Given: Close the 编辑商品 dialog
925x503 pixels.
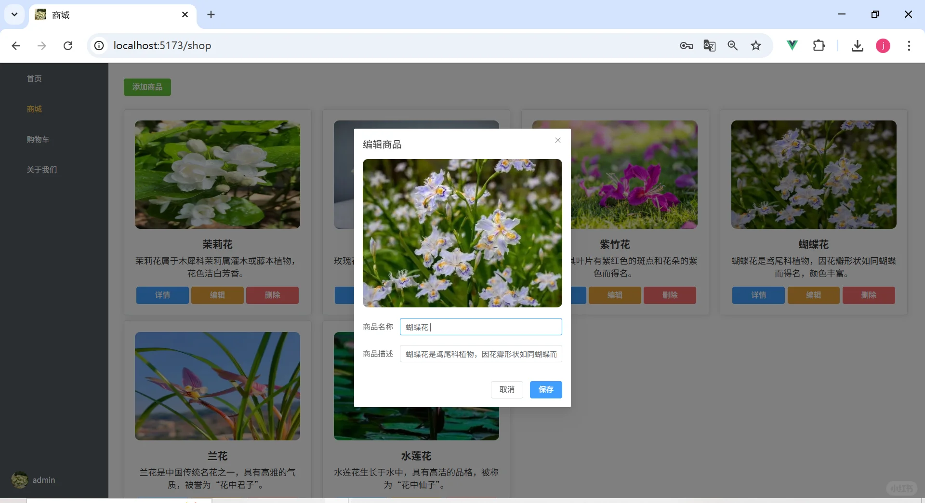Looking at the screenshot, I should (557, 140).
